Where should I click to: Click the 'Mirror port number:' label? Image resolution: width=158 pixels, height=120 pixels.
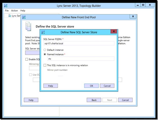pos(57,70)
